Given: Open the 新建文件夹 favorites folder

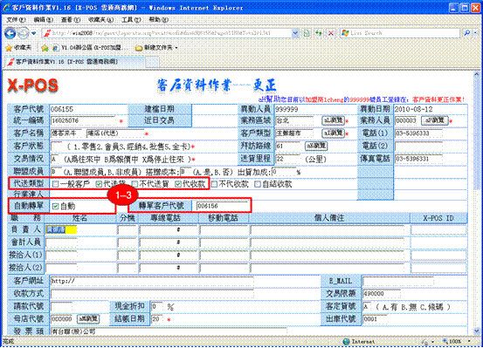Looking at the screenshot, I should point(157,48).
